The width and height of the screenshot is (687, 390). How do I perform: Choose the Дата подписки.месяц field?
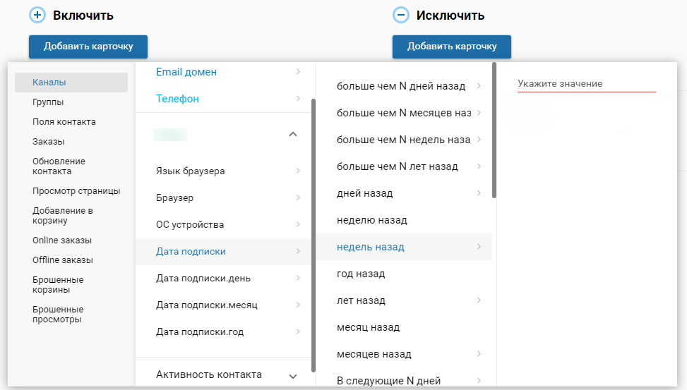point(207,305)
